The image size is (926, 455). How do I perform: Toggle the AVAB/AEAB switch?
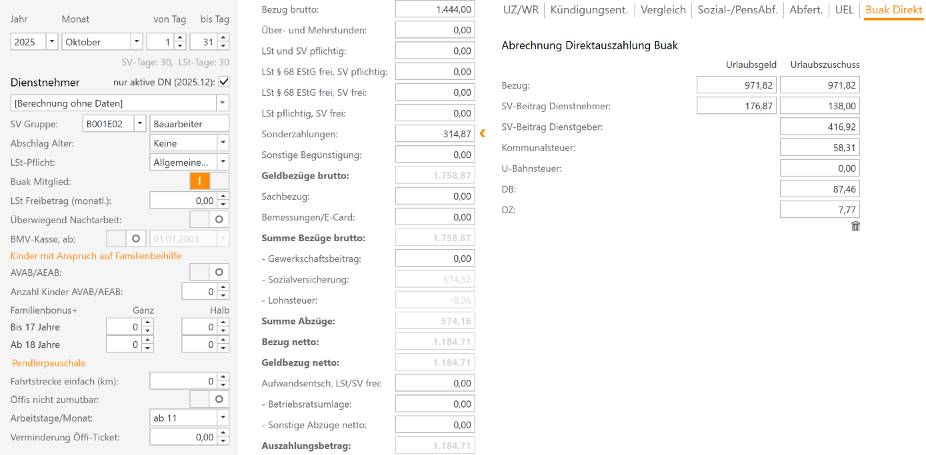(219, 272)
